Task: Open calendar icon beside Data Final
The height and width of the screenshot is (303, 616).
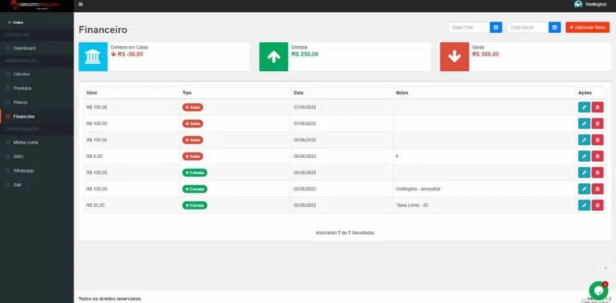Action: click(496, 28)
